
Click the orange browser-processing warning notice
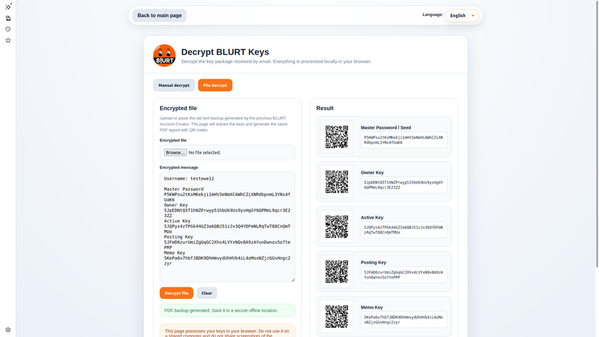click(228, 331)
